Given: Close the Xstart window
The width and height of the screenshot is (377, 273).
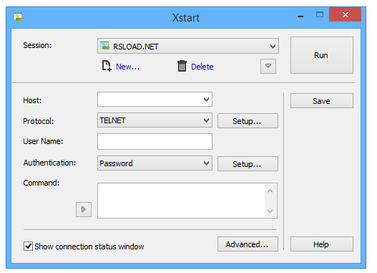Looking at the screenshot, I should [x=346, y=14].
